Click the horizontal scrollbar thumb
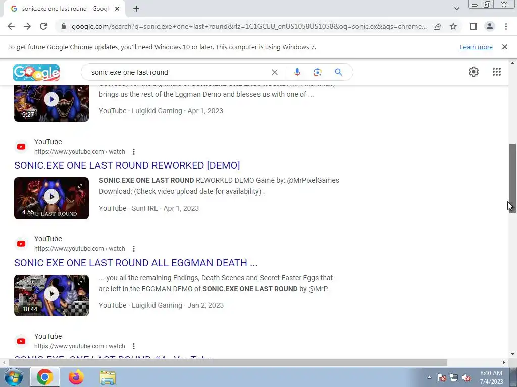The width and height of the screenshot is (517, 387). pyautogui.click(x=228, y=363)
